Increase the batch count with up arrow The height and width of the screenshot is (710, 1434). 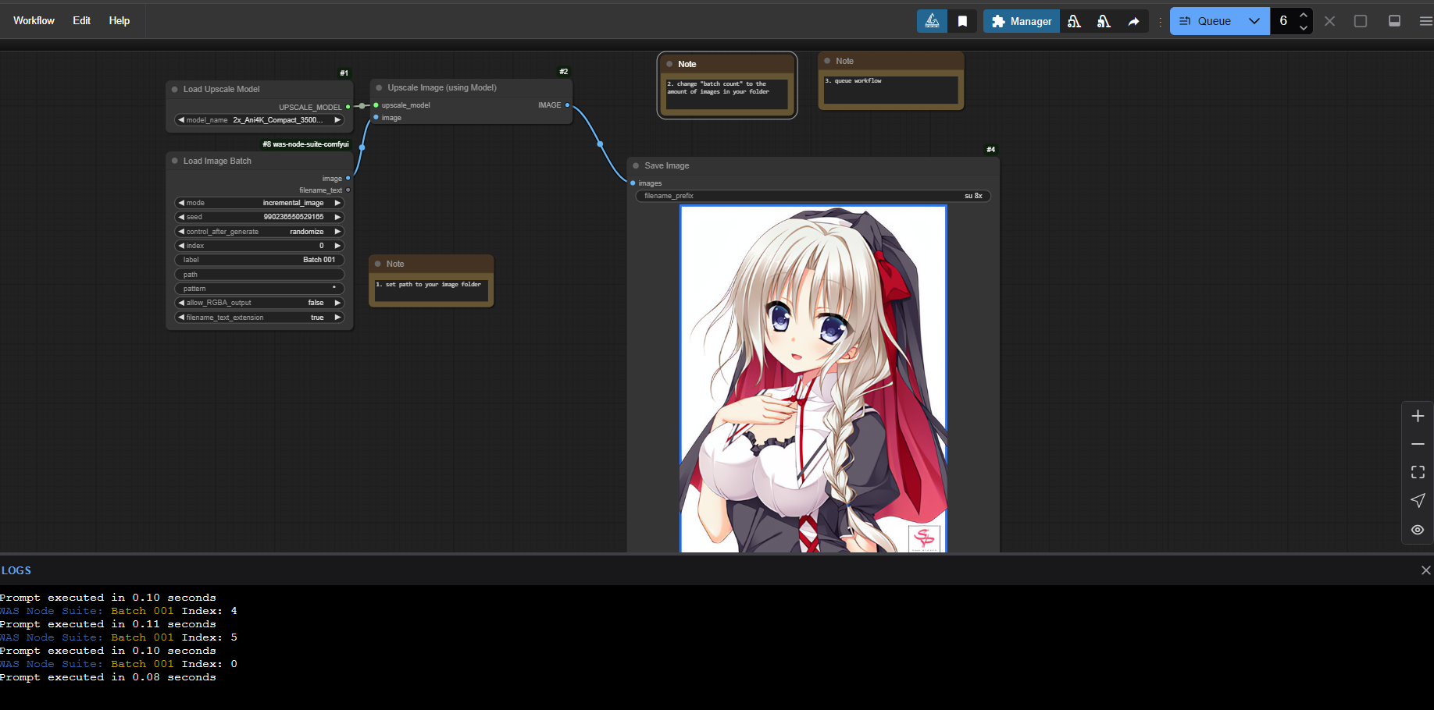click(1303, 15)
